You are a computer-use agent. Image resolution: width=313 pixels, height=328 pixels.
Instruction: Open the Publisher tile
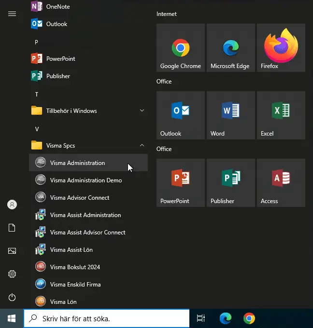pos(231,183)
